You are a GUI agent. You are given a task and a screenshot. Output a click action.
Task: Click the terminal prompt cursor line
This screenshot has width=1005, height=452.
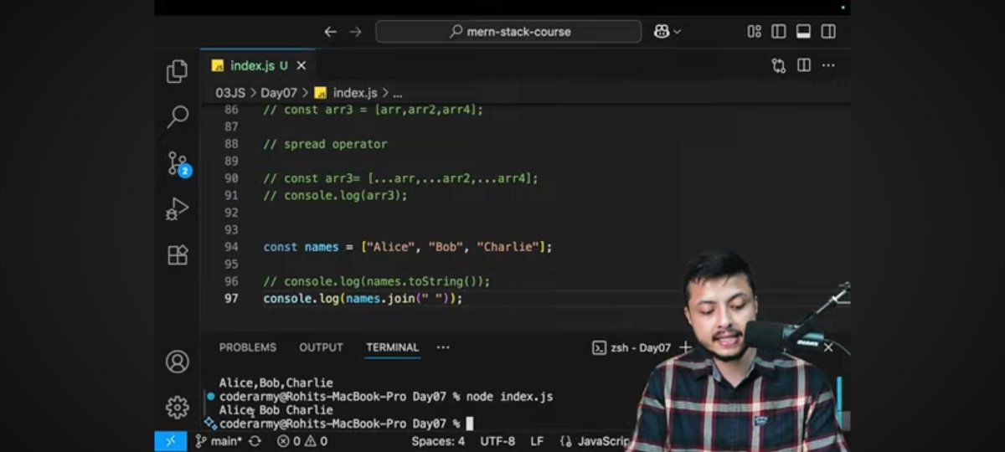(346, 424)
